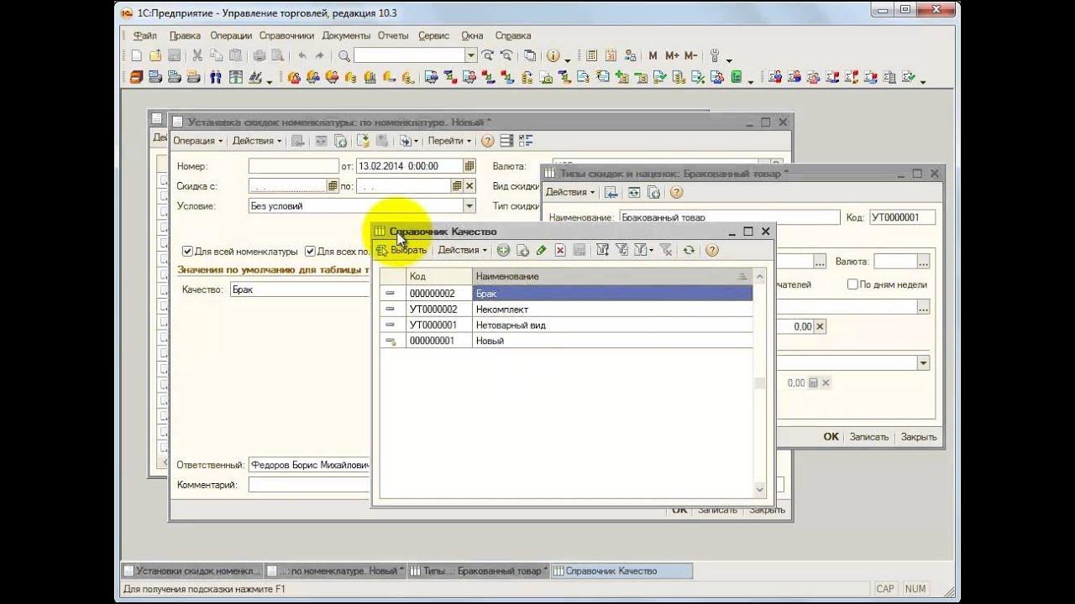This screenshot has width=1075, height=604.
Task: Sort by the Наименование column header
Action: pos(611,276)
